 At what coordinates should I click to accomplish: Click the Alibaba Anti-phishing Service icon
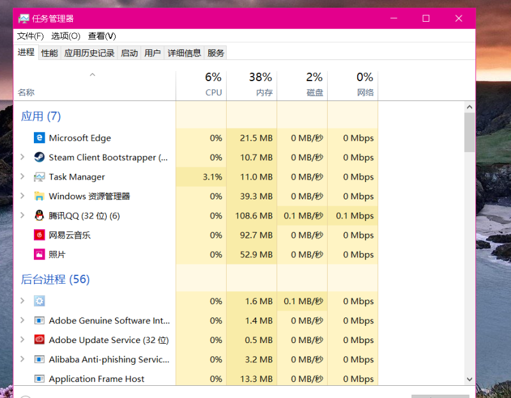point(39,359)
